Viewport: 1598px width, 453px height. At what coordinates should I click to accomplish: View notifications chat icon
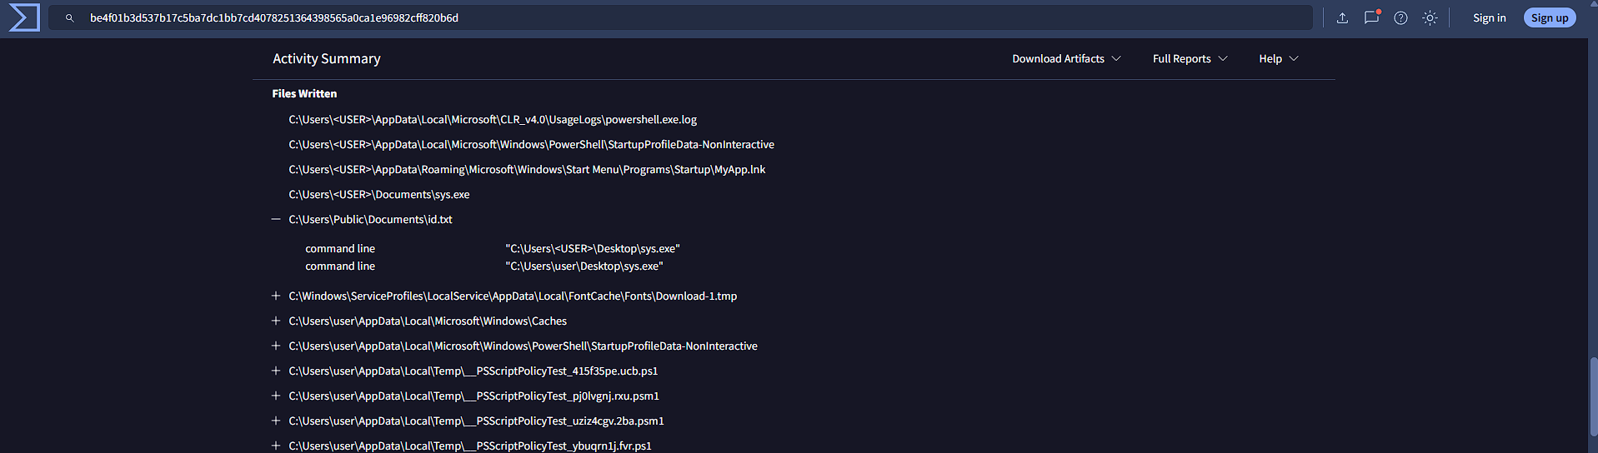1371,17
